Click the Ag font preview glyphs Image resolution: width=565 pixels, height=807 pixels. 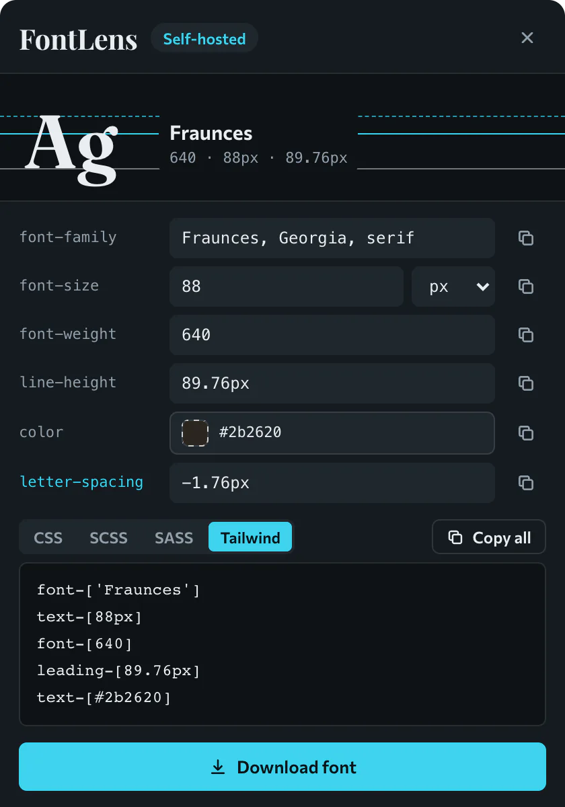tap(72, 149)
